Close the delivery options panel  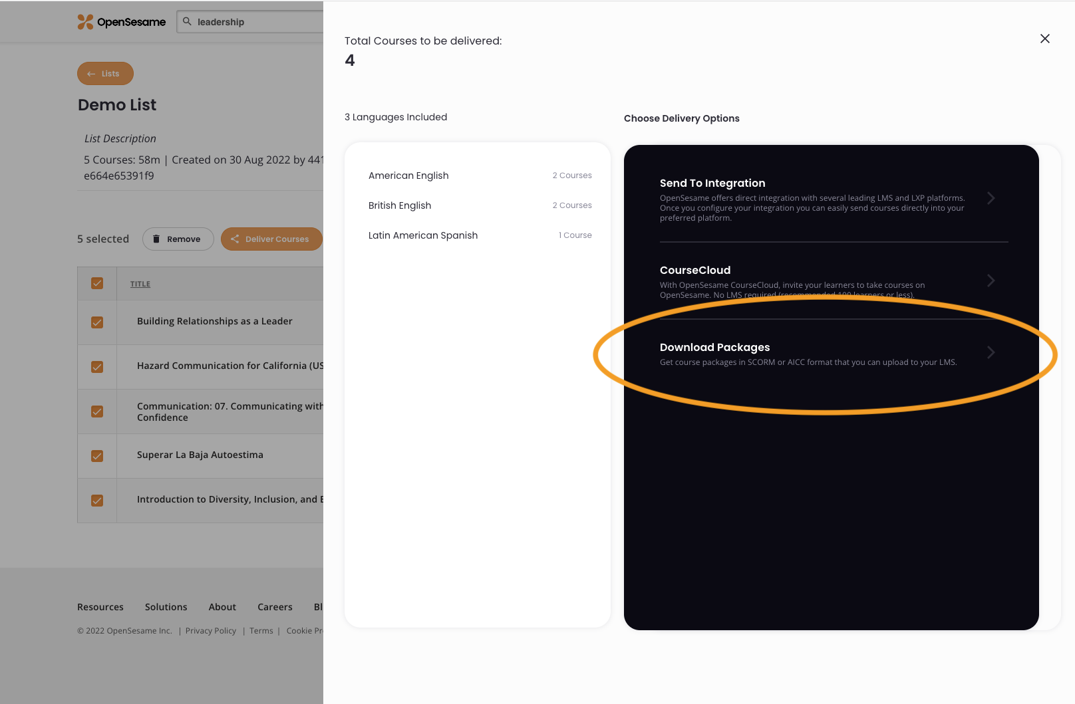[1045, 39]
